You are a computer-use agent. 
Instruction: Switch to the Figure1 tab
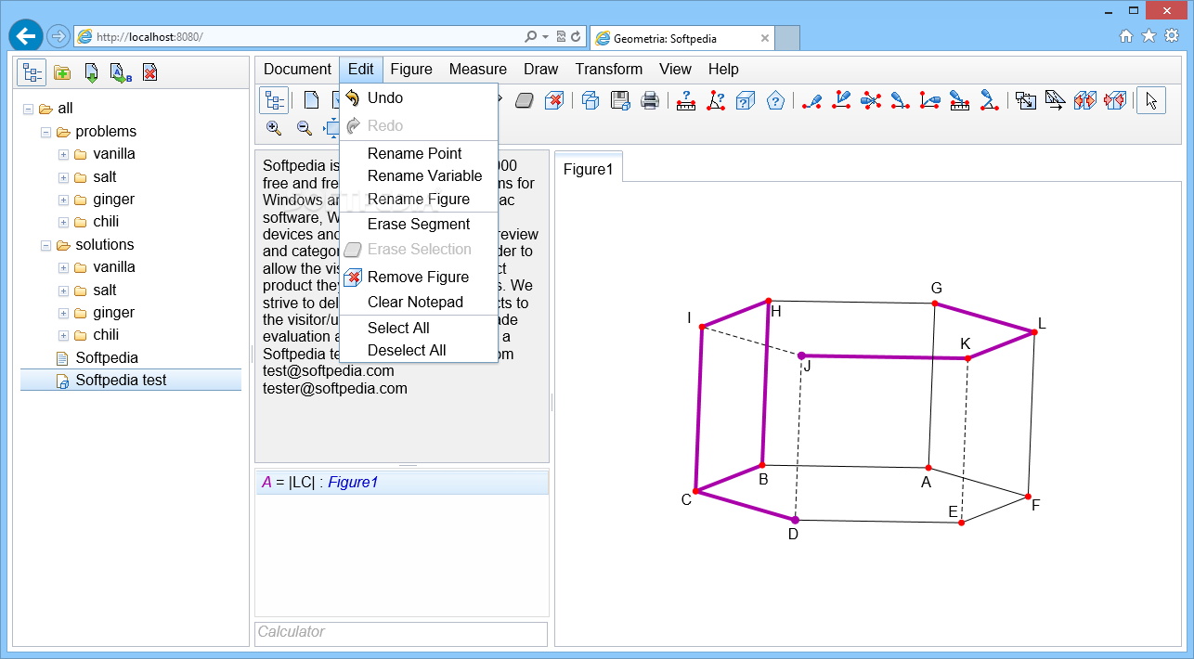point(589,169)
